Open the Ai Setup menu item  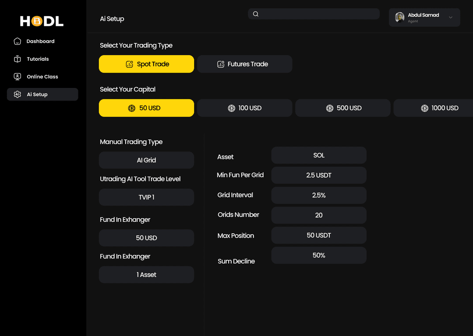click(42, 94)
